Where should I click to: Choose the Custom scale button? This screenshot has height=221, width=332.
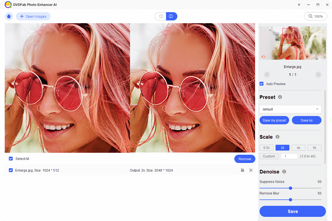click(x=269, y=156)
